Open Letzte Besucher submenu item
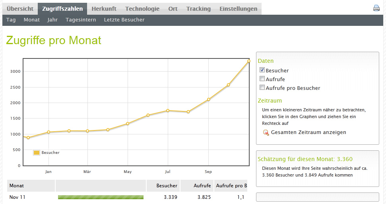 [x=124, y=20]
